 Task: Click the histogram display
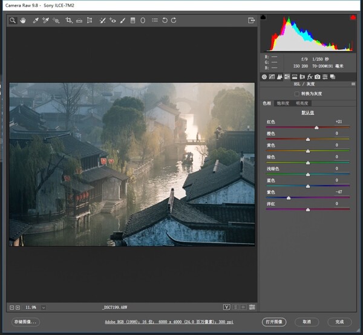(x=309, y=33)
